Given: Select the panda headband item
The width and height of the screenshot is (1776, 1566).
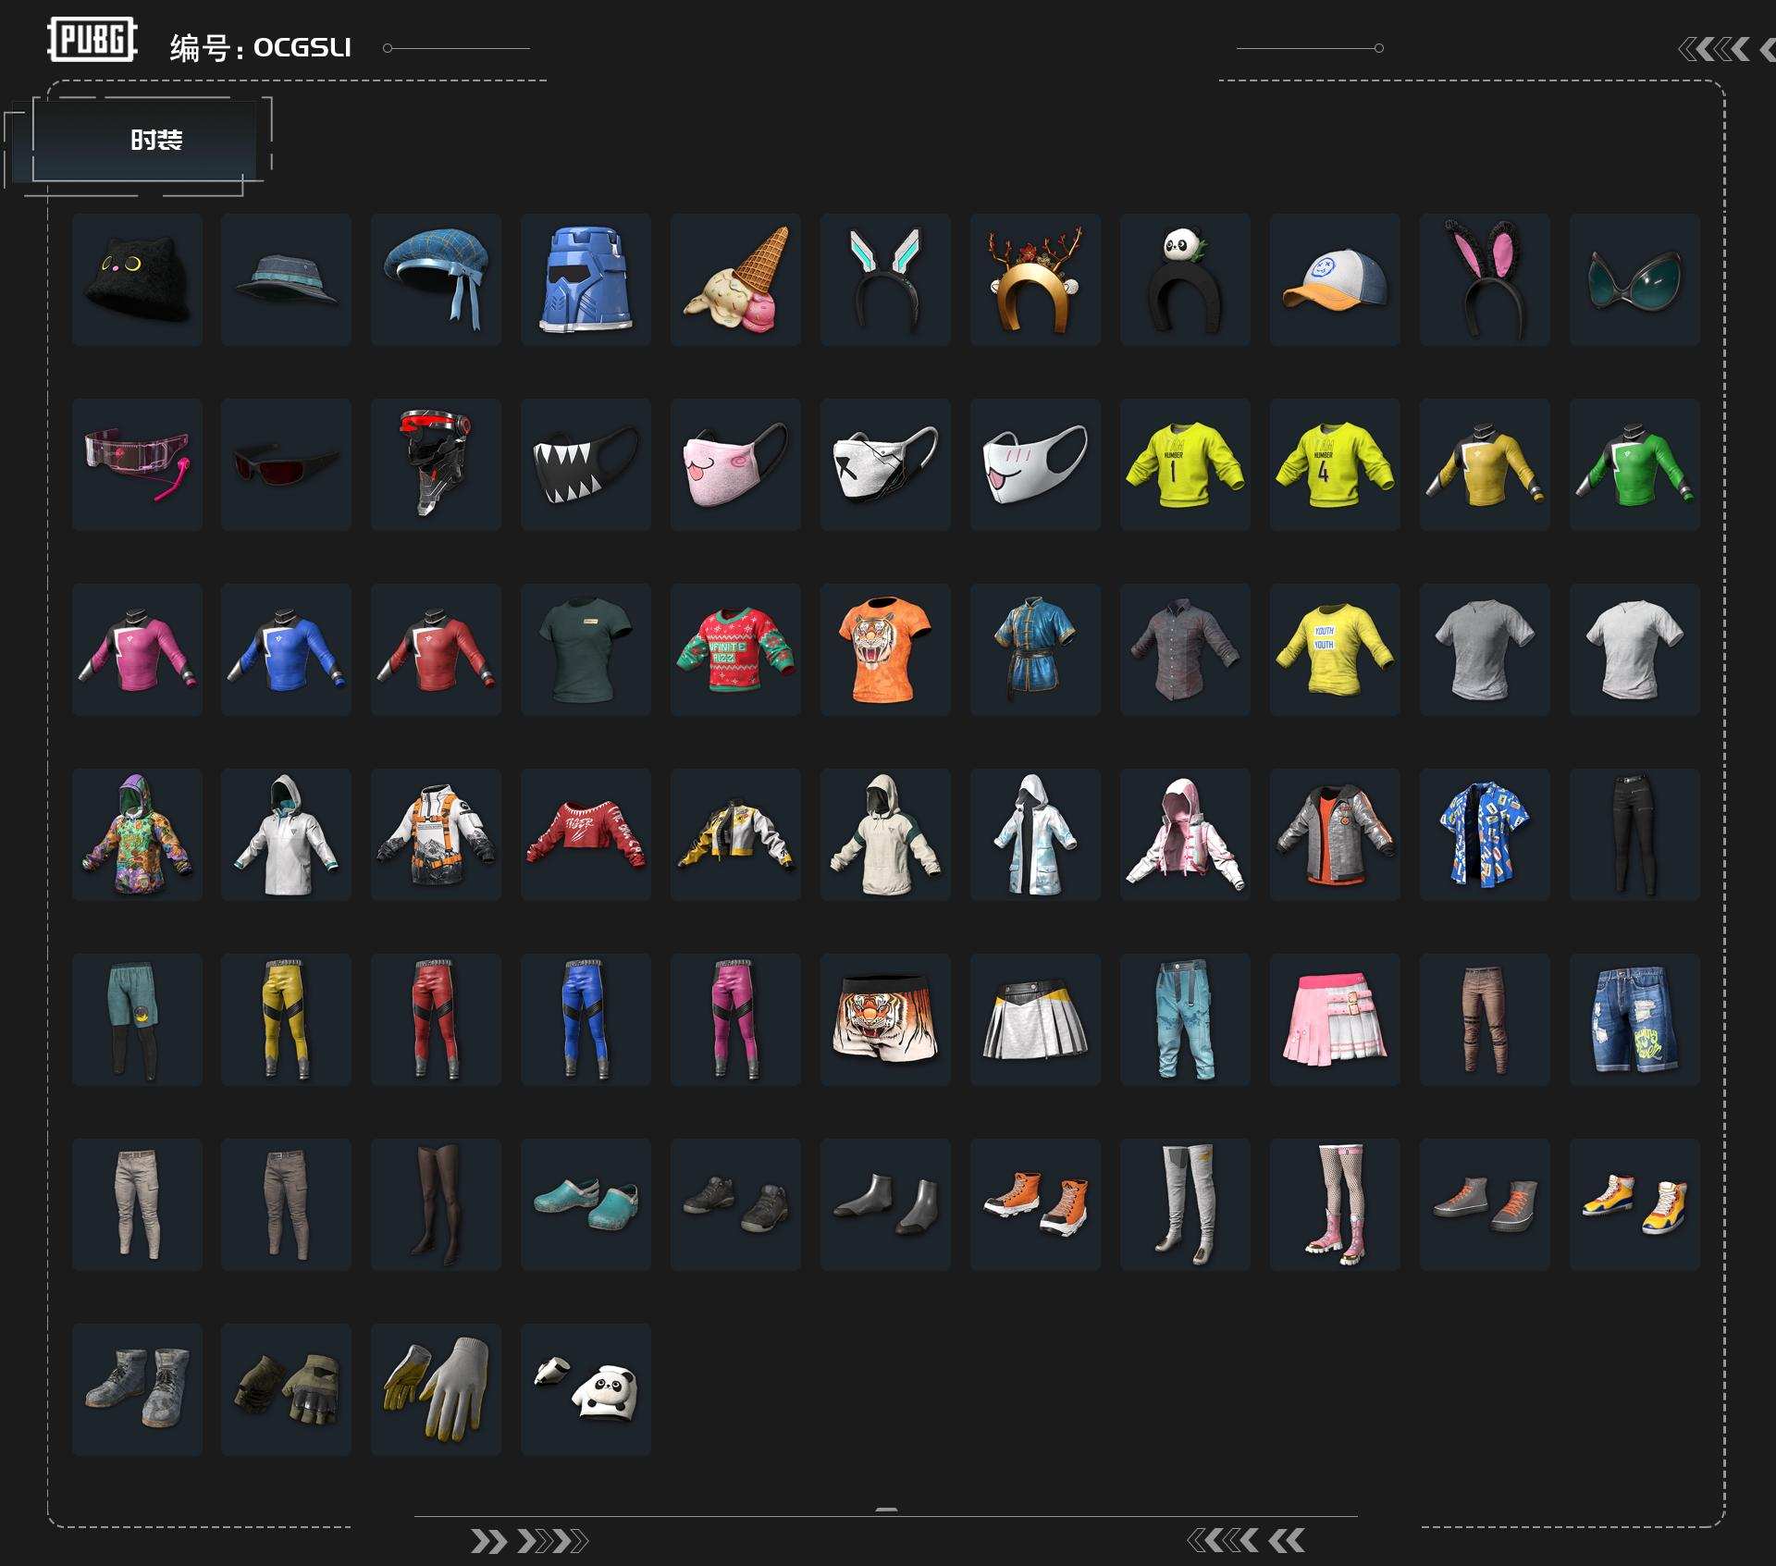Looking at the screenshot, I should click(1185, 279).
